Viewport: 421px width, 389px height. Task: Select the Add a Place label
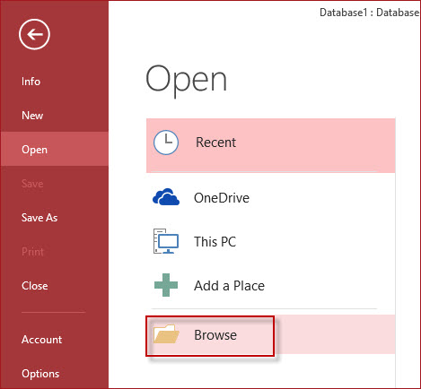[229, 286]
